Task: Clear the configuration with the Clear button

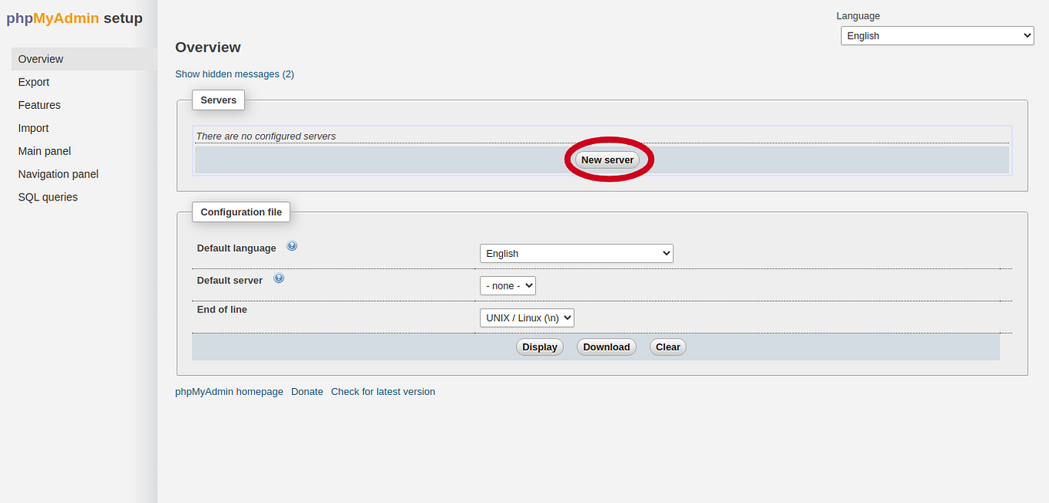Action: tap(667, 346)
